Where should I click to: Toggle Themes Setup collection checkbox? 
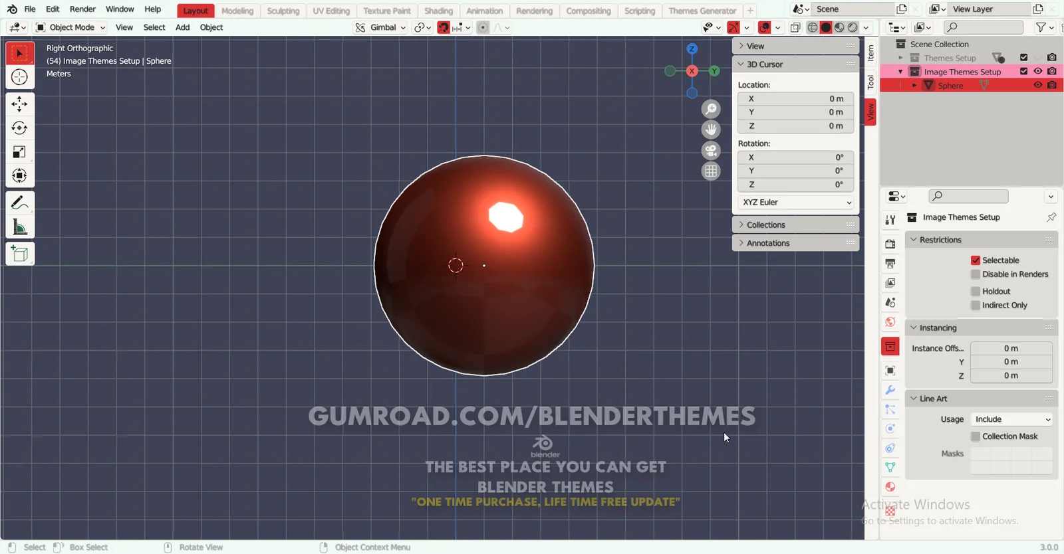1024,57
